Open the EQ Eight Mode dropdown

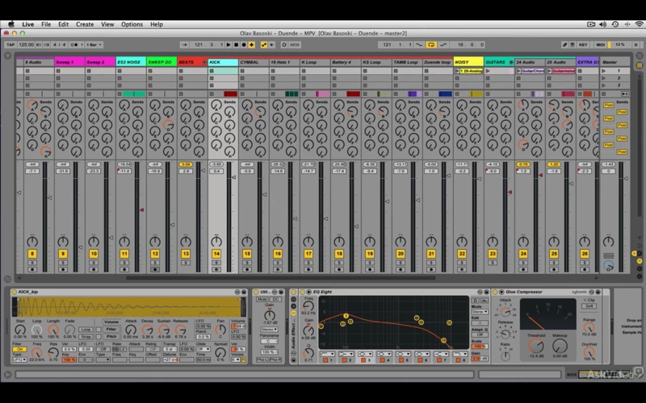(480, 312)
